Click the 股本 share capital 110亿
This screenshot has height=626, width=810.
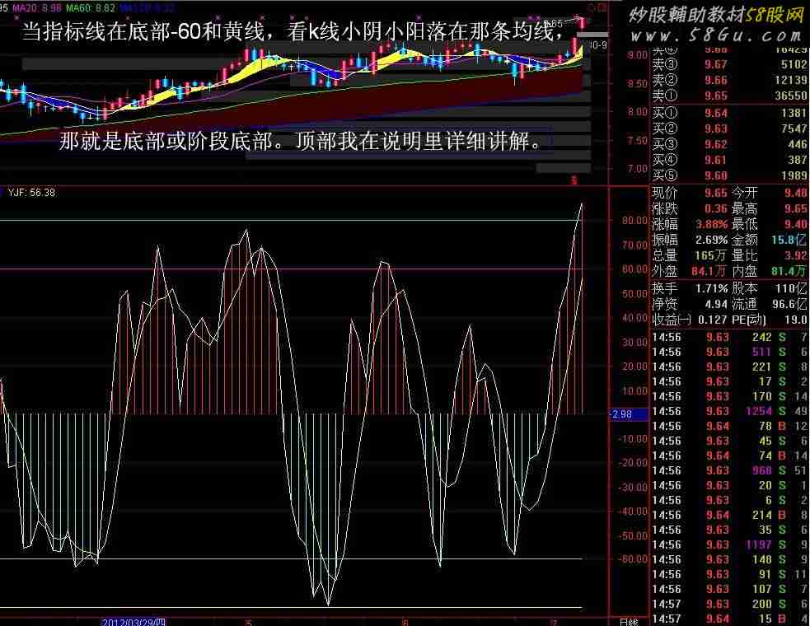click(x=791, y=288)
